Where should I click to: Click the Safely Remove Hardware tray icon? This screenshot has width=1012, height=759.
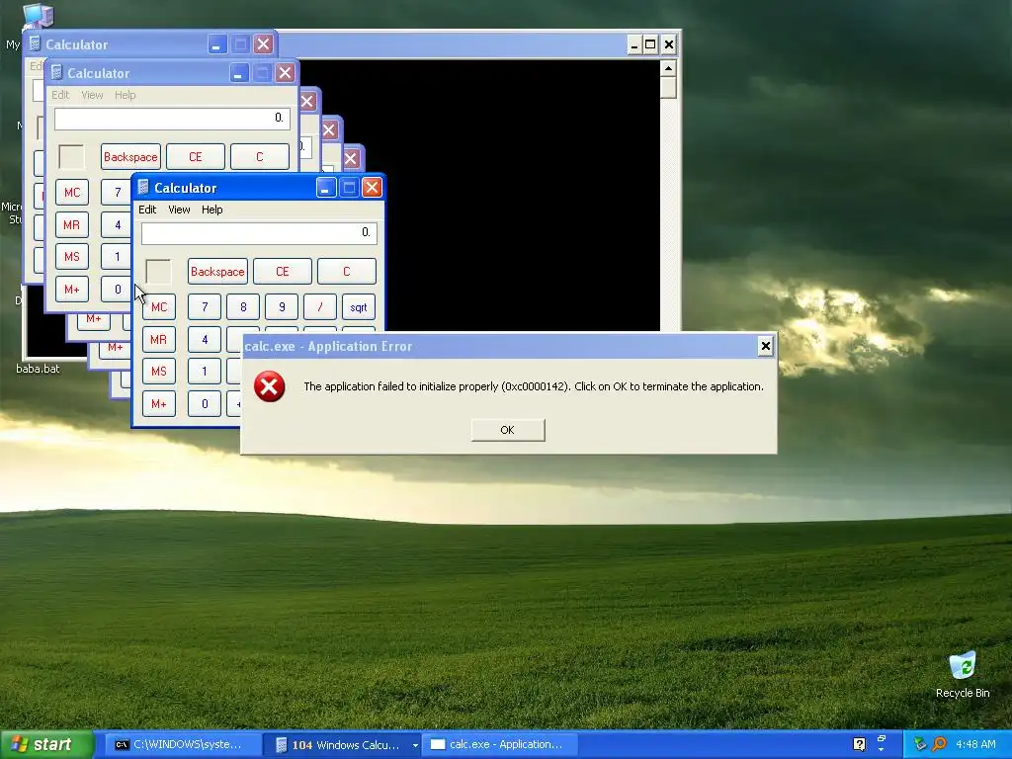coord(920,745)
